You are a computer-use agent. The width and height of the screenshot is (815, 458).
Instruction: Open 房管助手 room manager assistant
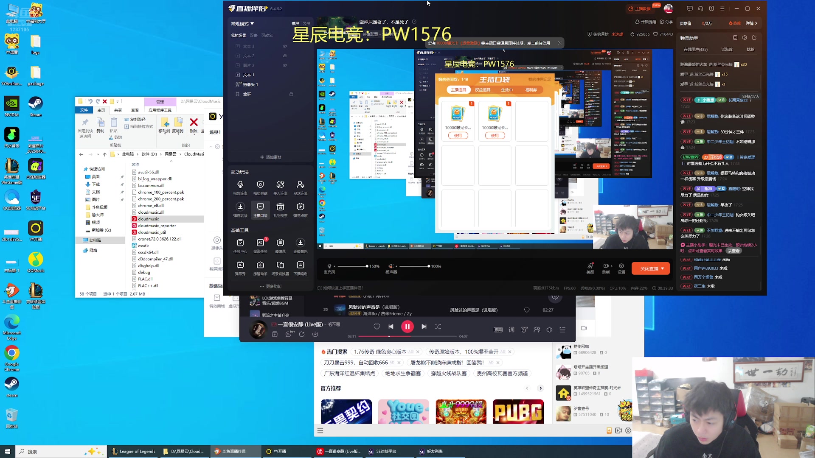(260, 268)
